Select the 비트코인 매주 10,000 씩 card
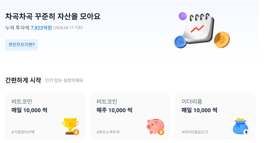 coord(130,116)
